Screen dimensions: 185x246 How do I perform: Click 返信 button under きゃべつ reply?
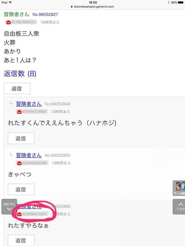tap(21, 189)
